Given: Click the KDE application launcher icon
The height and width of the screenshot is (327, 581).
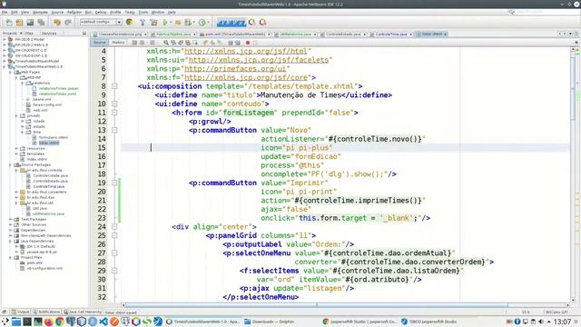Looking at the screenshot, I should click(x=5, y=322).
